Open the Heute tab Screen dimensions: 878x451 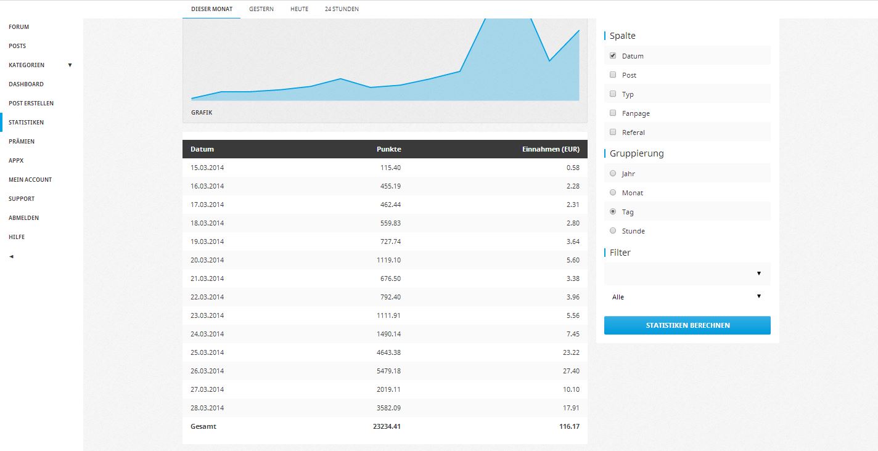pyautogui.click(x=299, y=9)
